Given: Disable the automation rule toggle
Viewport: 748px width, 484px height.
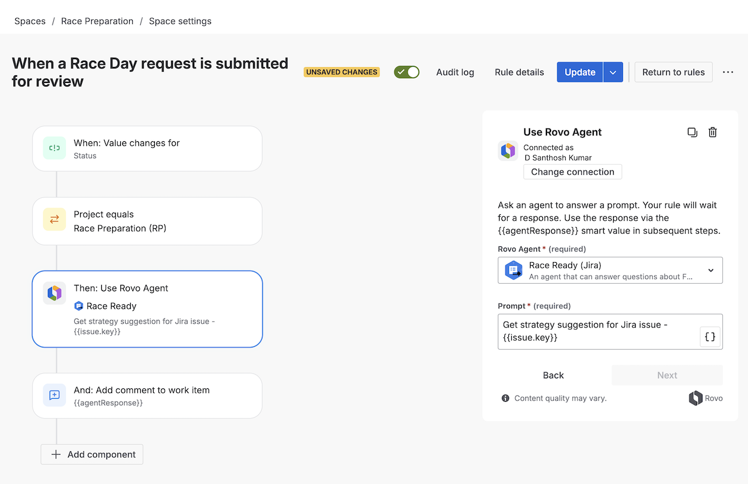Looking at the screenshot, I should point(407,72).
